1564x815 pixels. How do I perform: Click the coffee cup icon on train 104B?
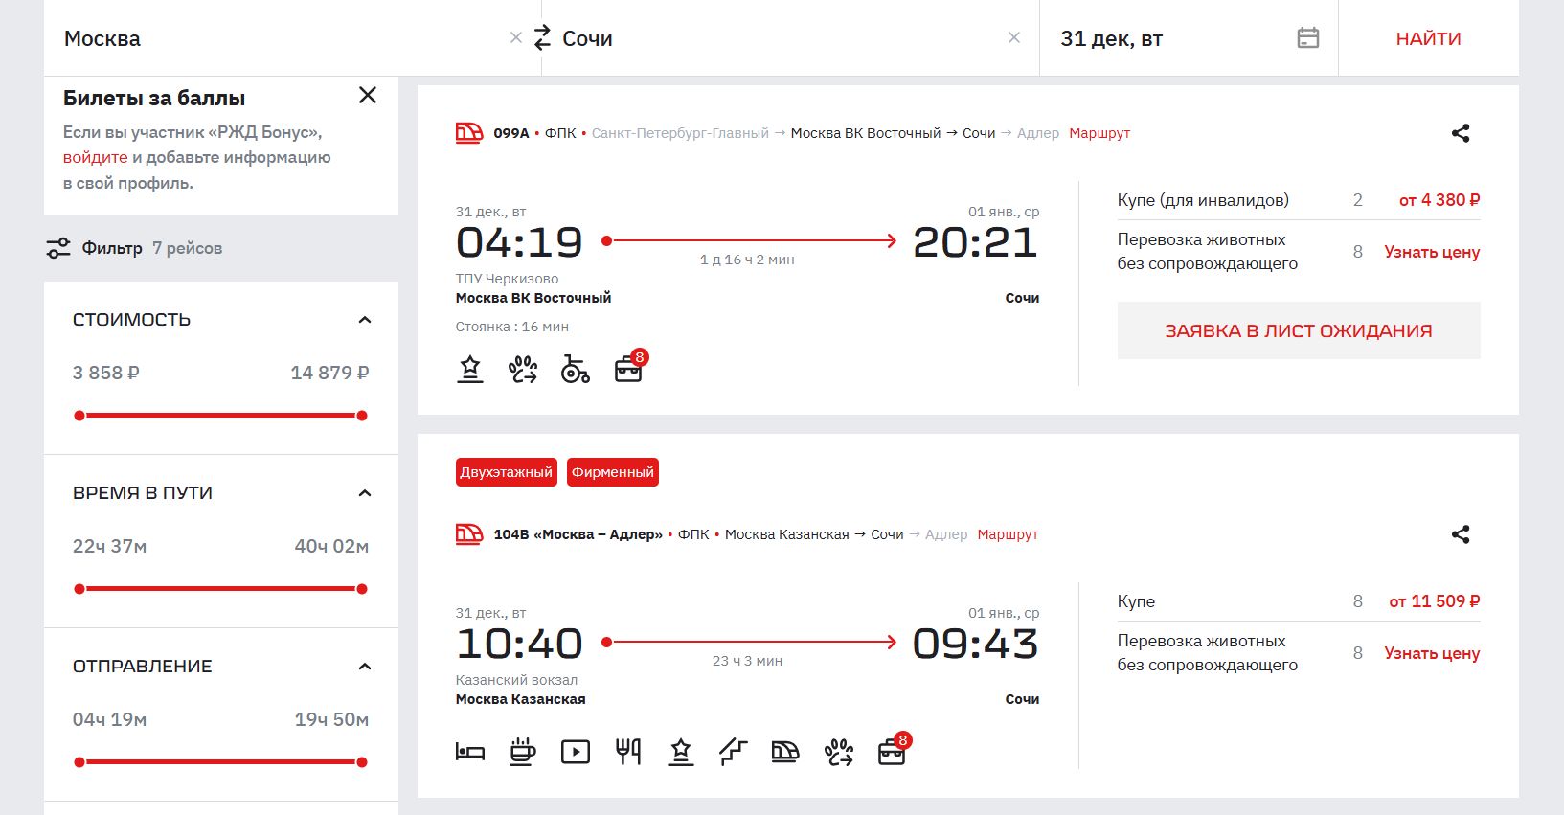[523, 752]
